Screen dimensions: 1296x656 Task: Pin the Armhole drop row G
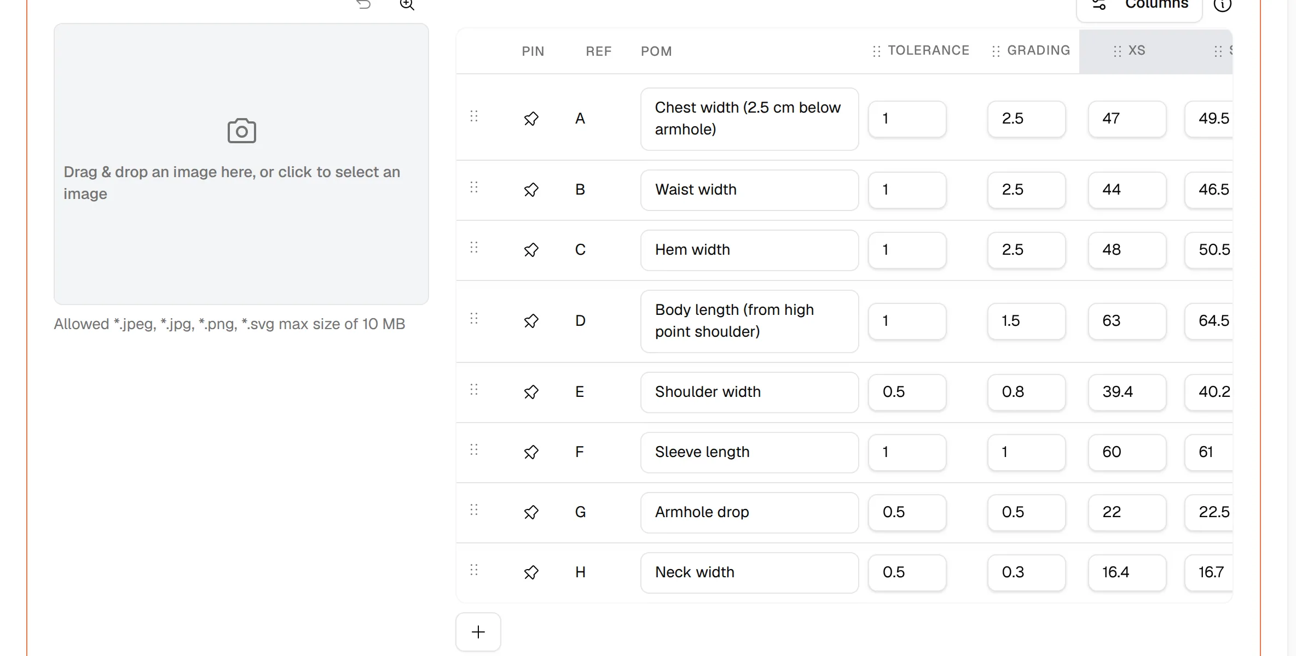(x=531, y=512)
